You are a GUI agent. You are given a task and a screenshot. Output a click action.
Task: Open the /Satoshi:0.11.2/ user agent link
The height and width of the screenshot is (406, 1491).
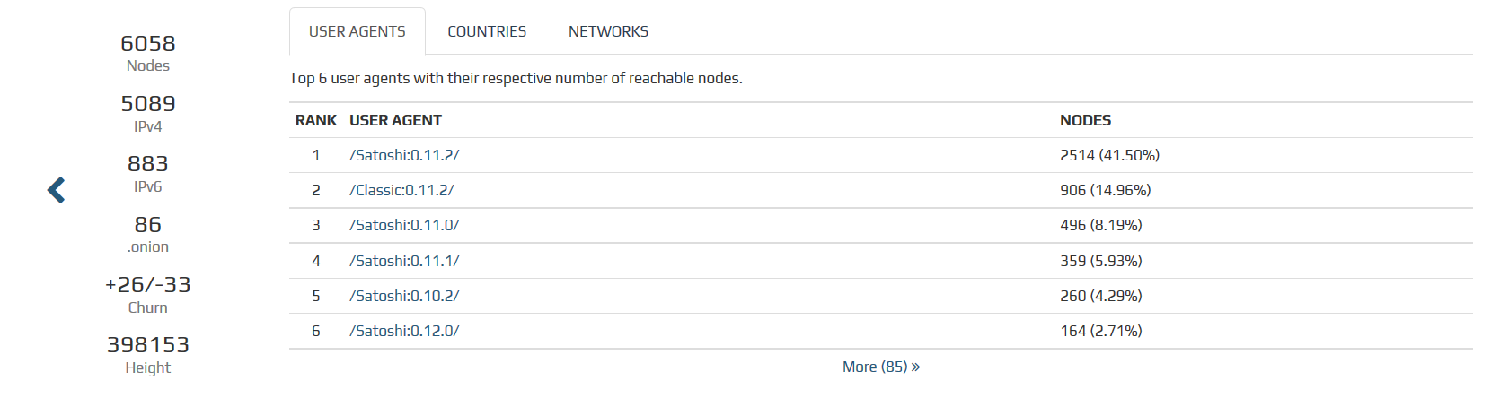point(404,155)
